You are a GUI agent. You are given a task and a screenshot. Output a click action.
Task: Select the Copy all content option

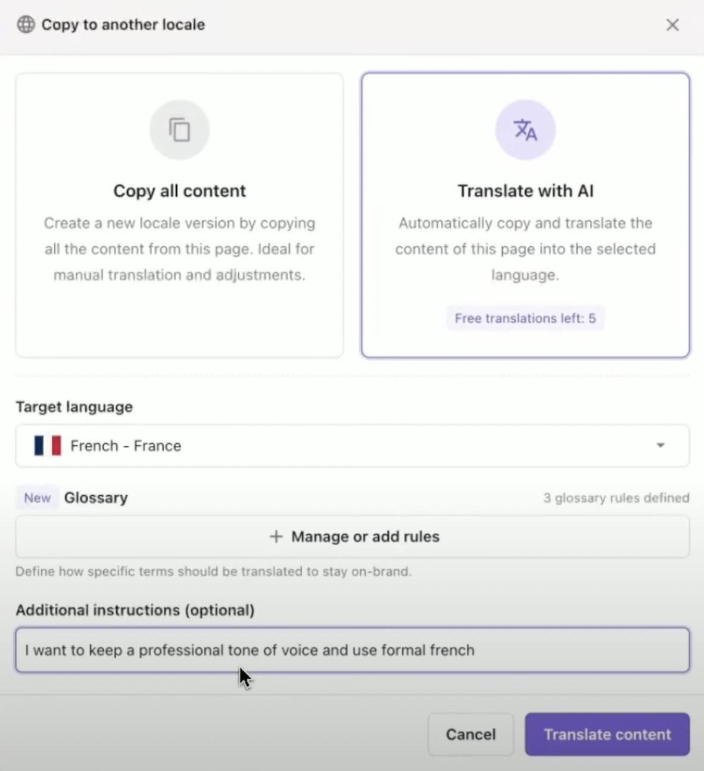pyautogui.click(x=179, y=214)
